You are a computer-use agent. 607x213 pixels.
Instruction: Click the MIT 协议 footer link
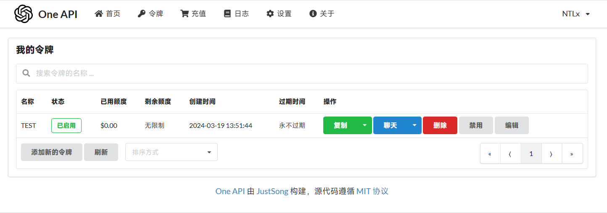tap(372, 191)
